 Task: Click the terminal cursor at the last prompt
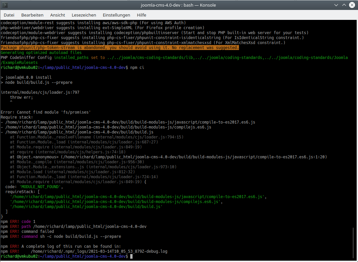coord(131,256)
